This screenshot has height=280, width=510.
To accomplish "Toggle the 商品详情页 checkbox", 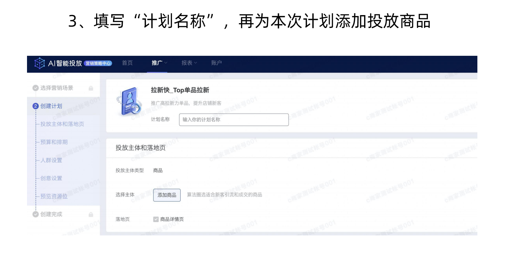I will pos(156,219).
